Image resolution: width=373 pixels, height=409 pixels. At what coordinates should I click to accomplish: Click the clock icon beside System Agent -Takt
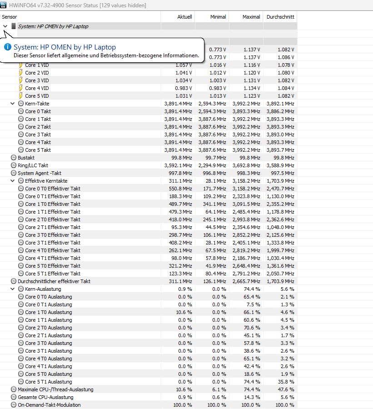(14, 173)
